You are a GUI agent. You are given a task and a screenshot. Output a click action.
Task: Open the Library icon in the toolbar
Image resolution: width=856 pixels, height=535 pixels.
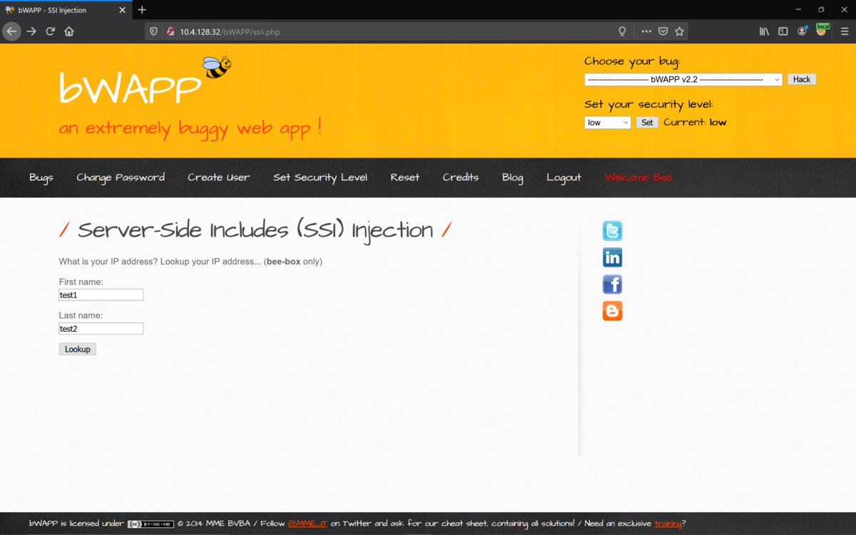click(764, 31)
